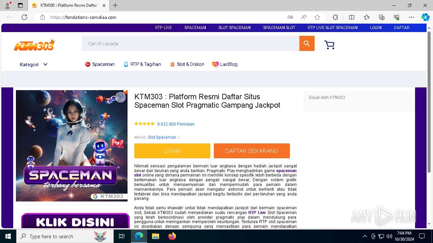Open SLOT SPACEMAN top menu item
This screenshot has height=243, width=433.
point(234,28)
